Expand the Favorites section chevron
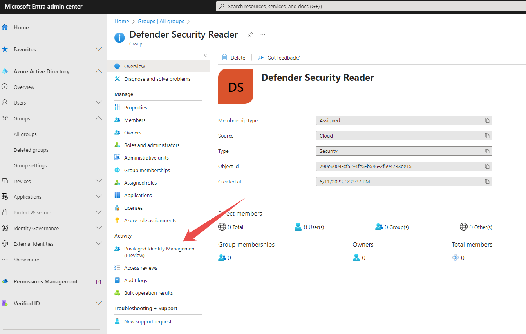526x334 pixels. 99,49
